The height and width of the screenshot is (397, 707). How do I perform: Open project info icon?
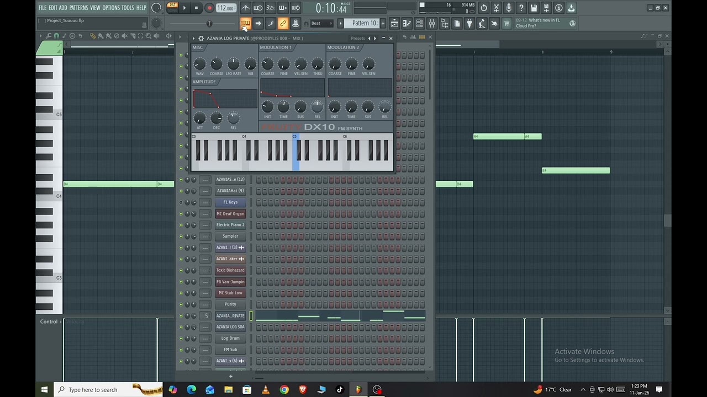558,8
